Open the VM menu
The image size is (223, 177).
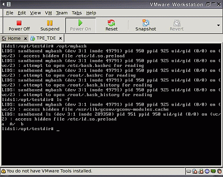pos(48,13)
